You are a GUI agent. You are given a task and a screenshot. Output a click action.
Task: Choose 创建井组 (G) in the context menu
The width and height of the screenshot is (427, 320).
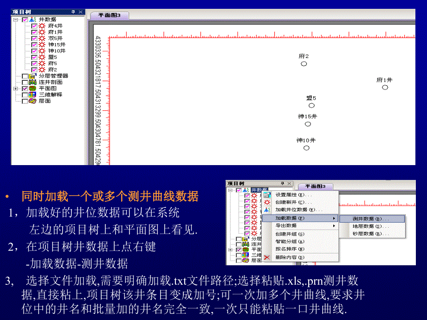[300, 234]
